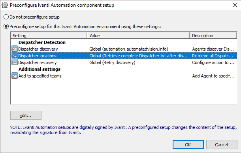This screenshot has width=241, height=153.
Task: Open the Edit... button
Action: [26, 115]
